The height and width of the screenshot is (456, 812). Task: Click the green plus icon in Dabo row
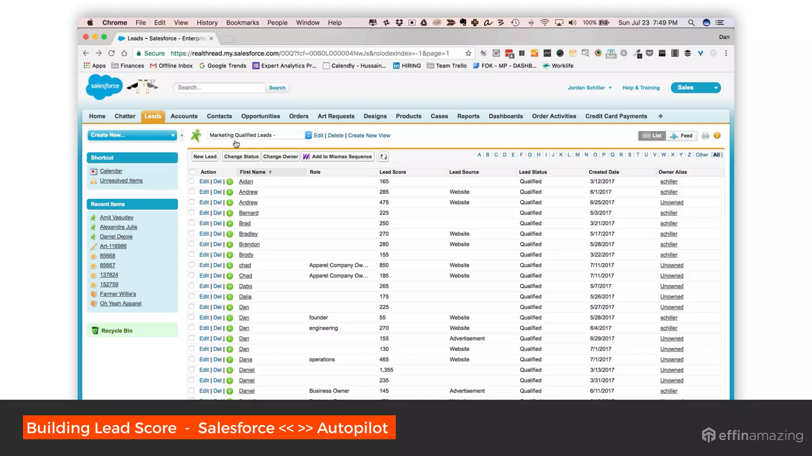pyautogui.click(x=230, y=286)
